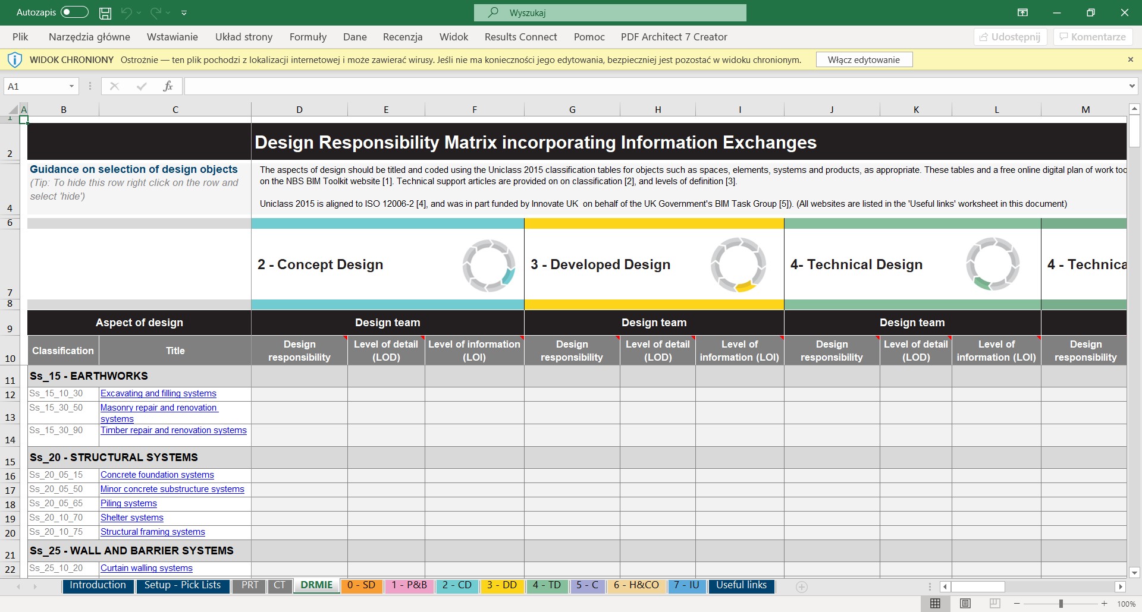
Task: Dismiss the protected view warning bar
Action: 1130,59
